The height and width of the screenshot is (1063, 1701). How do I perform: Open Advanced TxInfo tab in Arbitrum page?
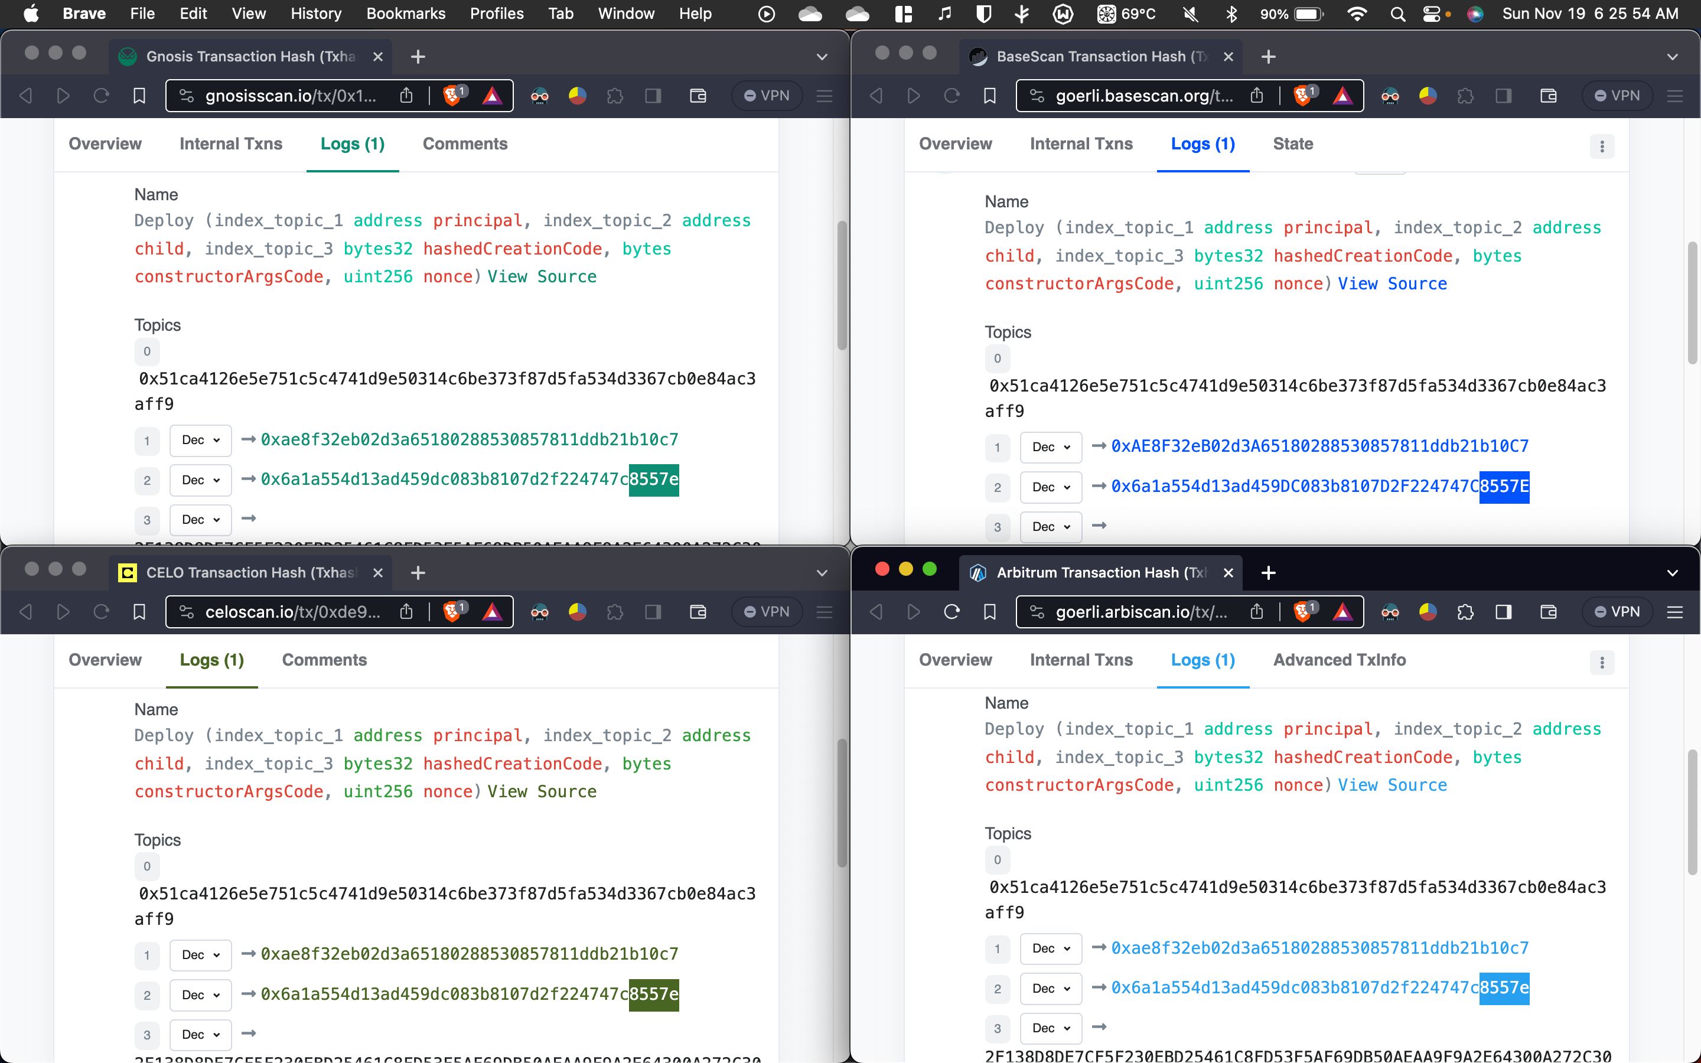click(x=1339, y=660)
